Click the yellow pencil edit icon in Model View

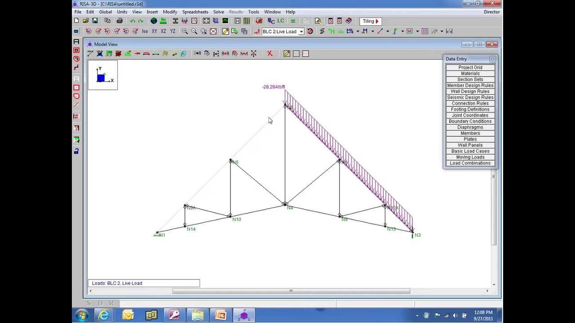pos(287,53)
